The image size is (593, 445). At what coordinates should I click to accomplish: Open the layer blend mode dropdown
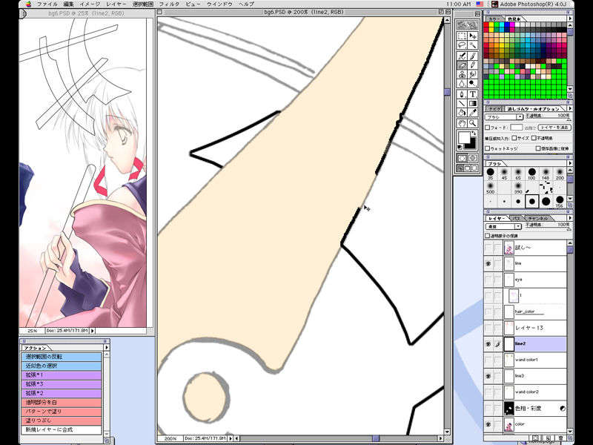tap(503, 226)
